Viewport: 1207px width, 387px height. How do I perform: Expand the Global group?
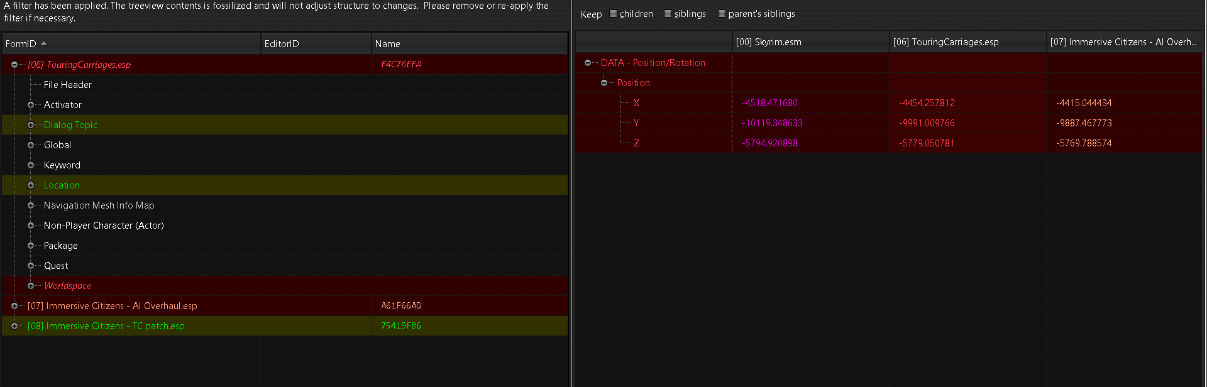(x=30, y=145)
